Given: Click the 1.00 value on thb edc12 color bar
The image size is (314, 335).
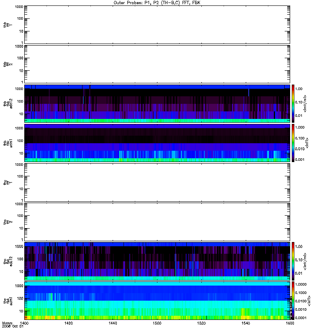Looking at the screenshot, I should click(x=299, y=89).
